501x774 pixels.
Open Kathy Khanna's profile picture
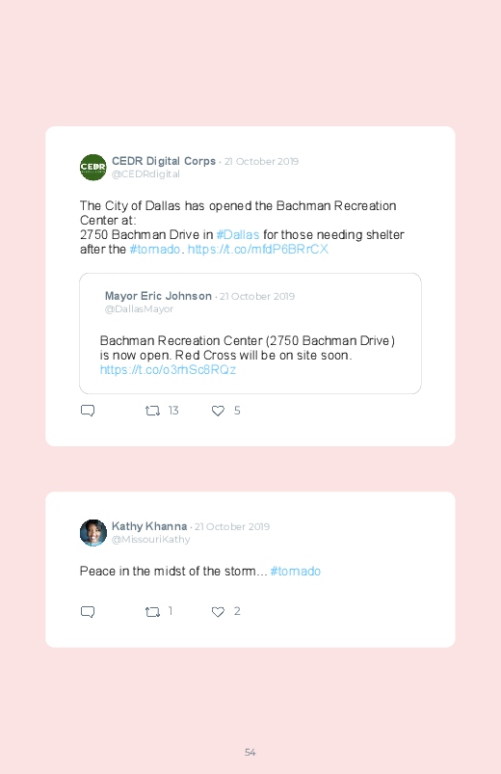(92, 533)
